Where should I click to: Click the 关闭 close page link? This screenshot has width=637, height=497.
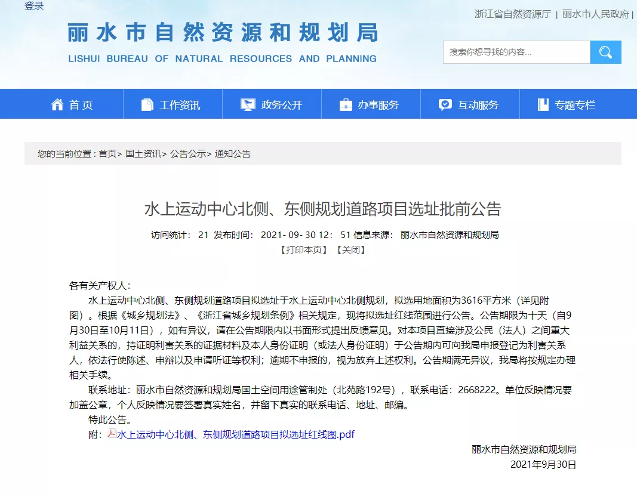[350, 249]
